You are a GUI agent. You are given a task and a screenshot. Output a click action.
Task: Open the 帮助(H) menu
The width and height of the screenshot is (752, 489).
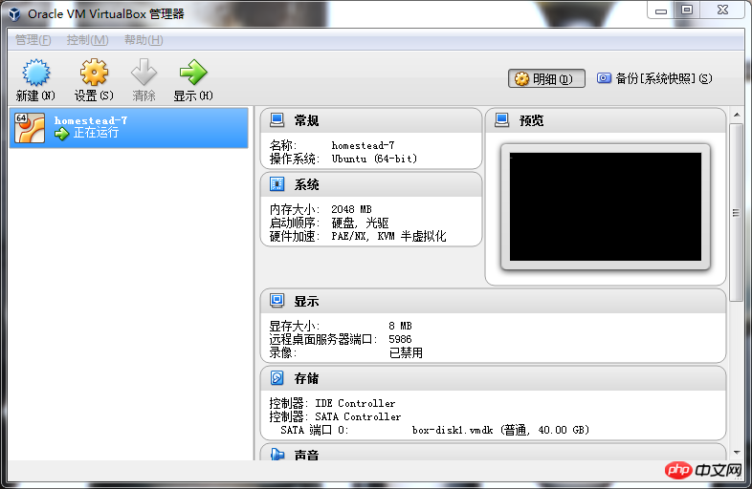144,40
